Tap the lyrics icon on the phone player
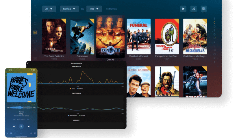237x138 pixels. (11, 133)
